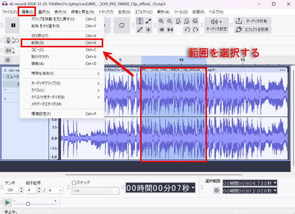
Task: Expand 特殊な消去(E) submenu
Action: 62,73
